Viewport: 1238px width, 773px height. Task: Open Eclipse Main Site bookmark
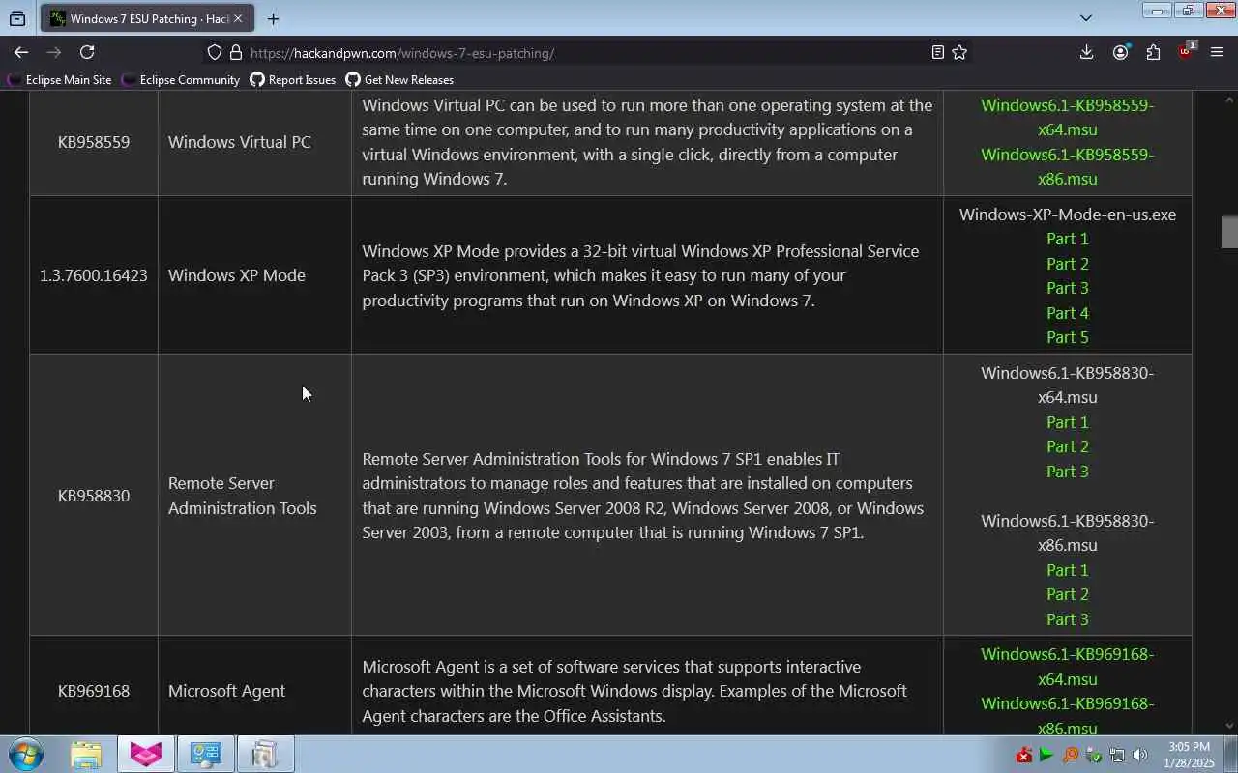[x=60, y=80]
